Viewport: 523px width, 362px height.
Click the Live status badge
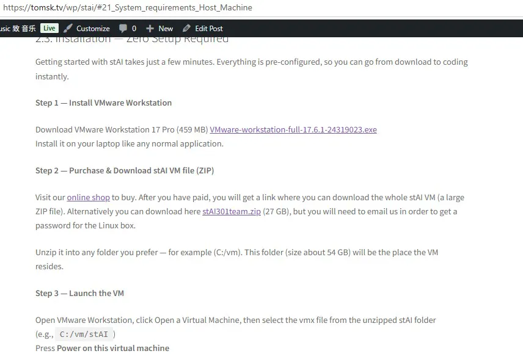(x=49, y=28)
